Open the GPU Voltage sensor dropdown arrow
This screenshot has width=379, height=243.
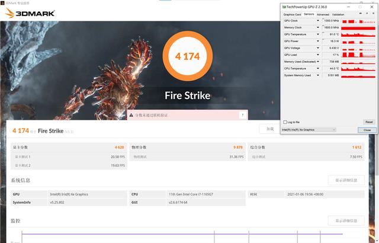318,48
